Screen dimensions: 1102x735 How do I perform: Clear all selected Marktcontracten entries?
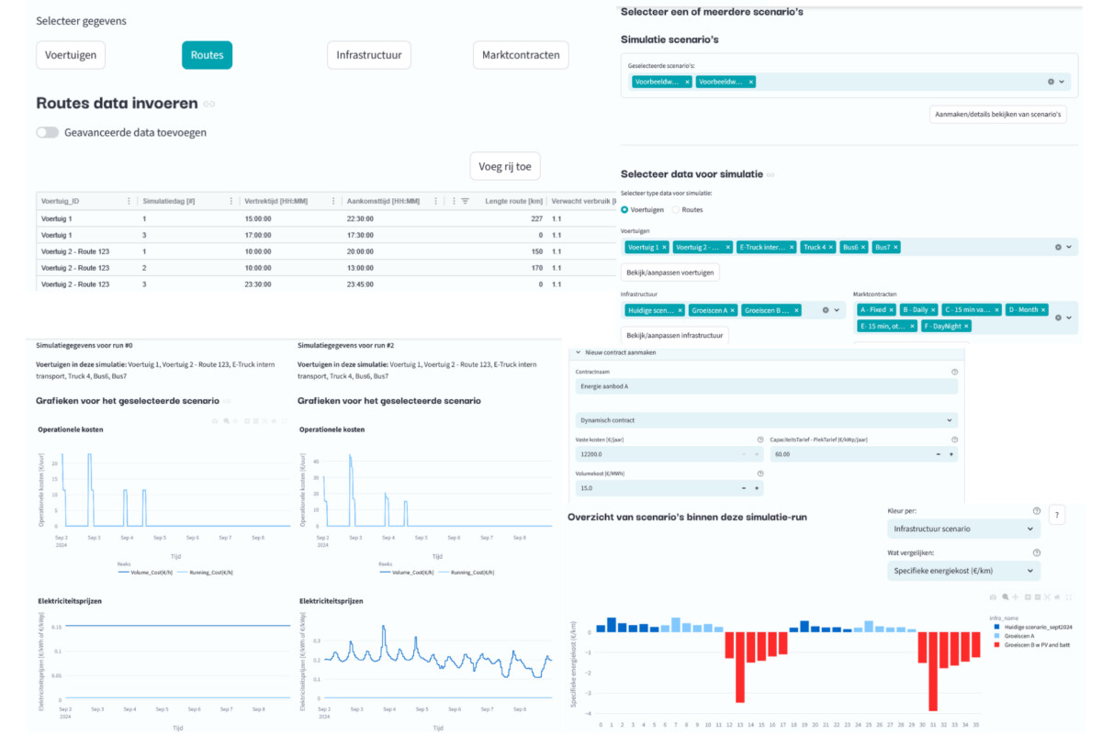(1057, 317)
